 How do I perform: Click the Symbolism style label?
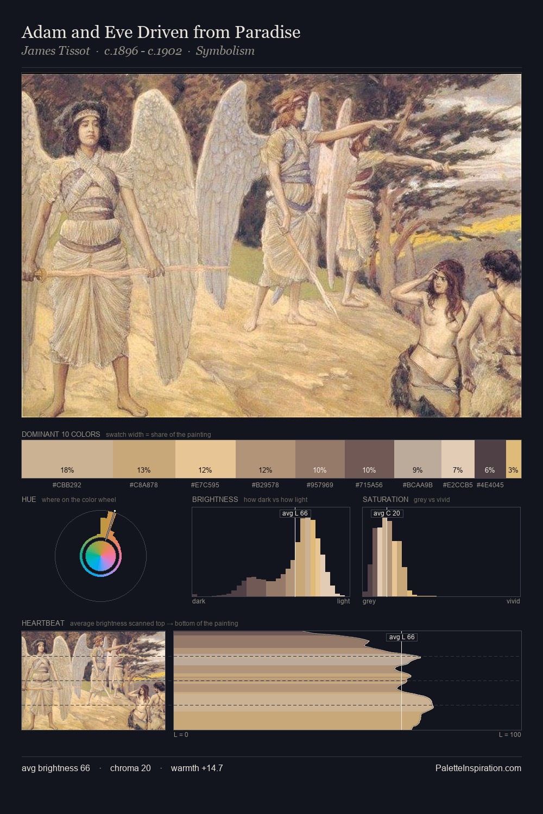(x=225, y=51)
